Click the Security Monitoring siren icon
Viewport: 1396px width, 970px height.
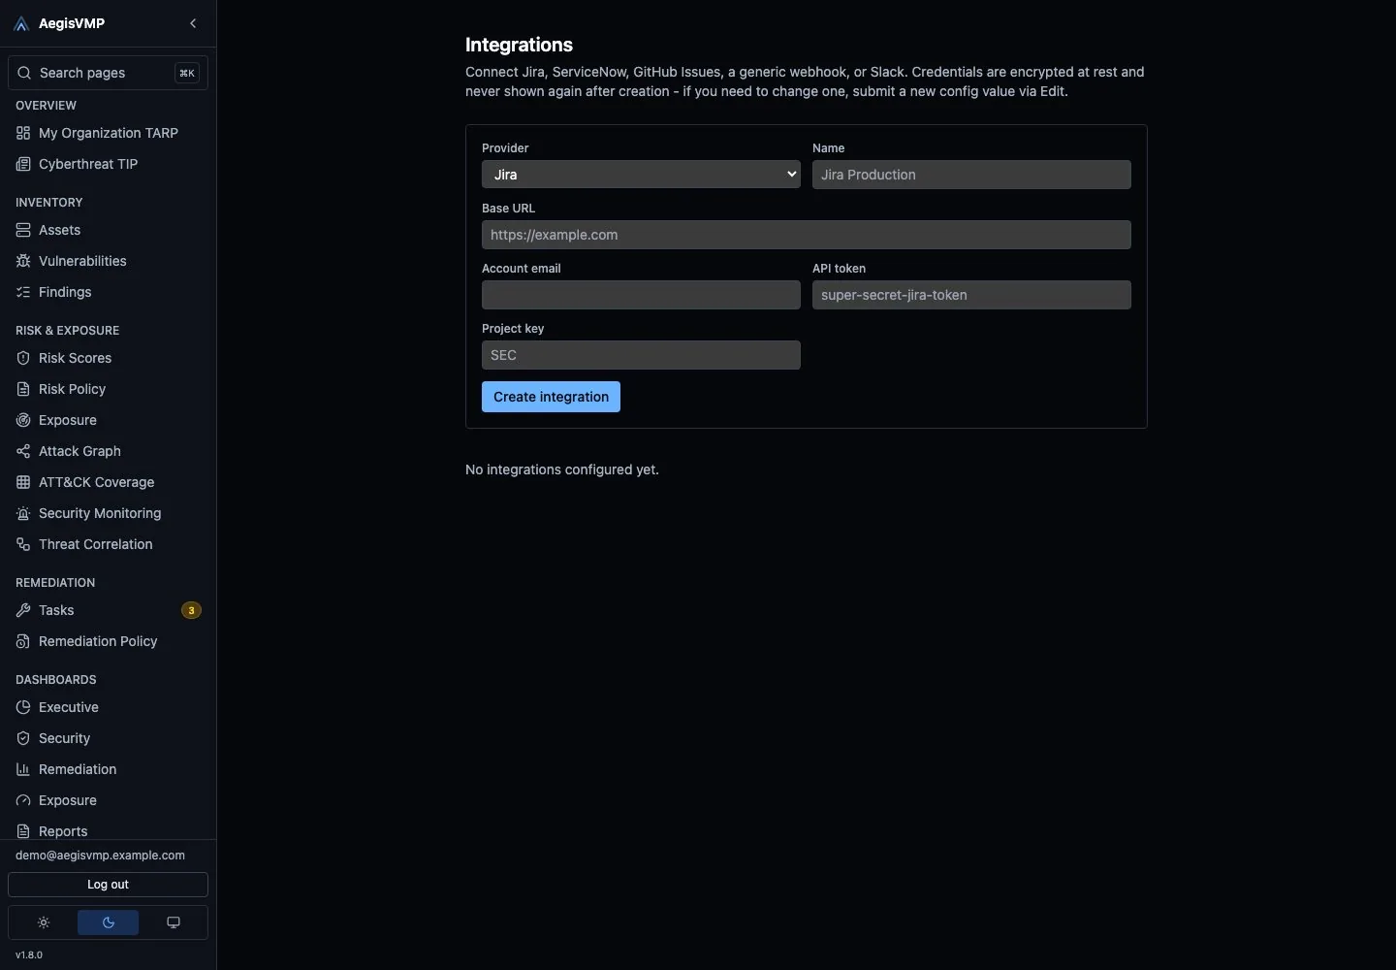tap(23, 513)
